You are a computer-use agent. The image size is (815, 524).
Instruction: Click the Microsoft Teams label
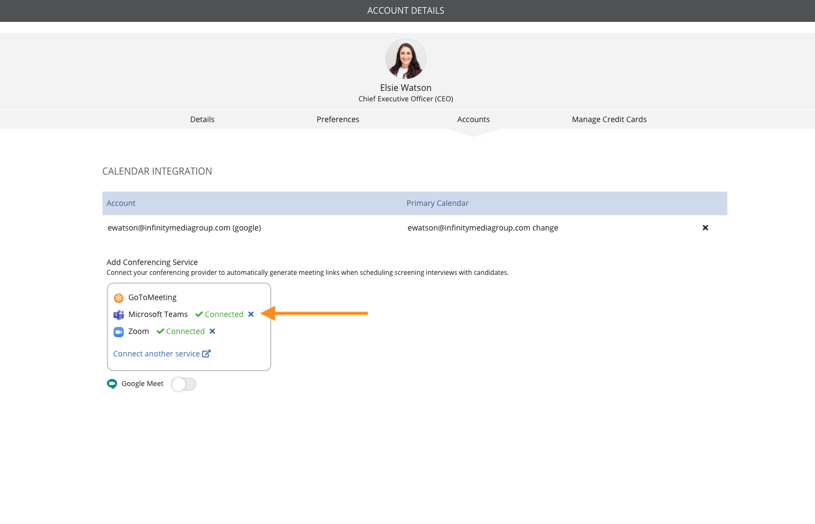158,314
